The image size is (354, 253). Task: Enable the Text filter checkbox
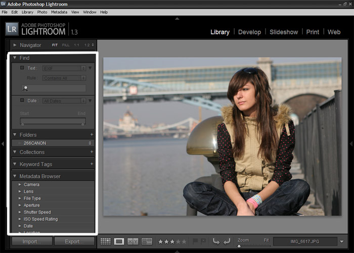[x=22, y=68]
